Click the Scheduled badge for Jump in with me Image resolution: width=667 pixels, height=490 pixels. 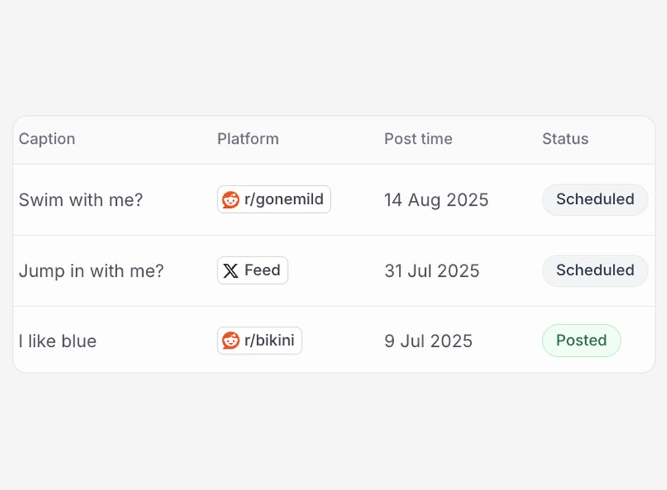tap(594, 270)
